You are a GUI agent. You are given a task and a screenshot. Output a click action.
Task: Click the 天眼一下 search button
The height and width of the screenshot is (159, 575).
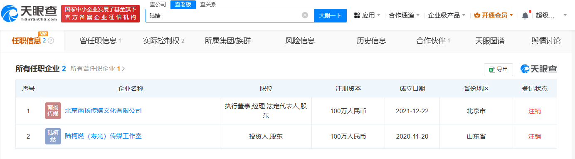click(x=330, y=15)
